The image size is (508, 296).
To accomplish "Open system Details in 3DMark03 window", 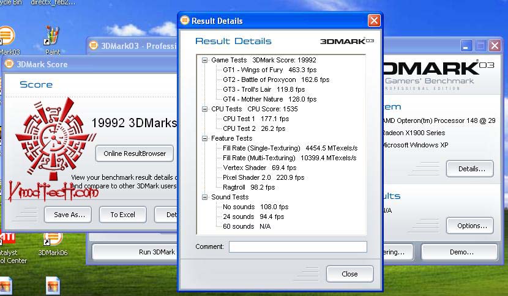I will click(470, 169).
